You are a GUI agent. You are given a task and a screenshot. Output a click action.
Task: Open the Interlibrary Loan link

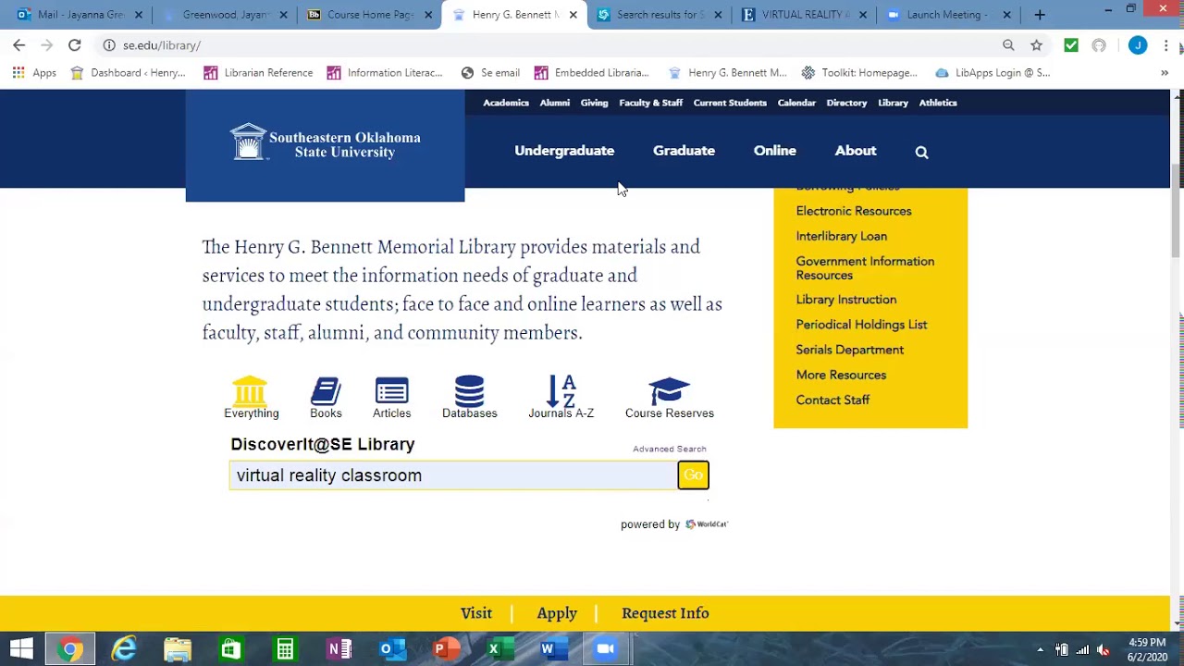(x=842, y=236)
